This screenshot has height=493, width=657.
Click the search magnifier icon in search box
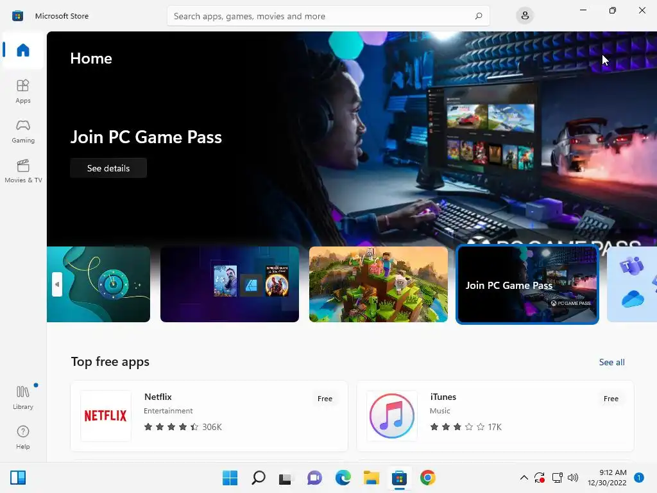(479, 16)
